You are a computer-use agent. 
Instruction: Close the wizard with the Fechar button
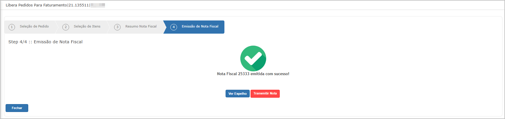(17, 108)
